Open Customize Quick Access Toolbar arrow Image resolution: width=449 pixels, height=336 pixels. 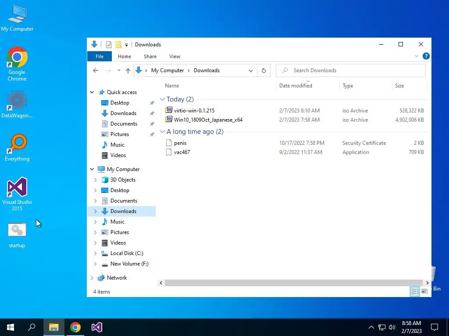[126, 45]
